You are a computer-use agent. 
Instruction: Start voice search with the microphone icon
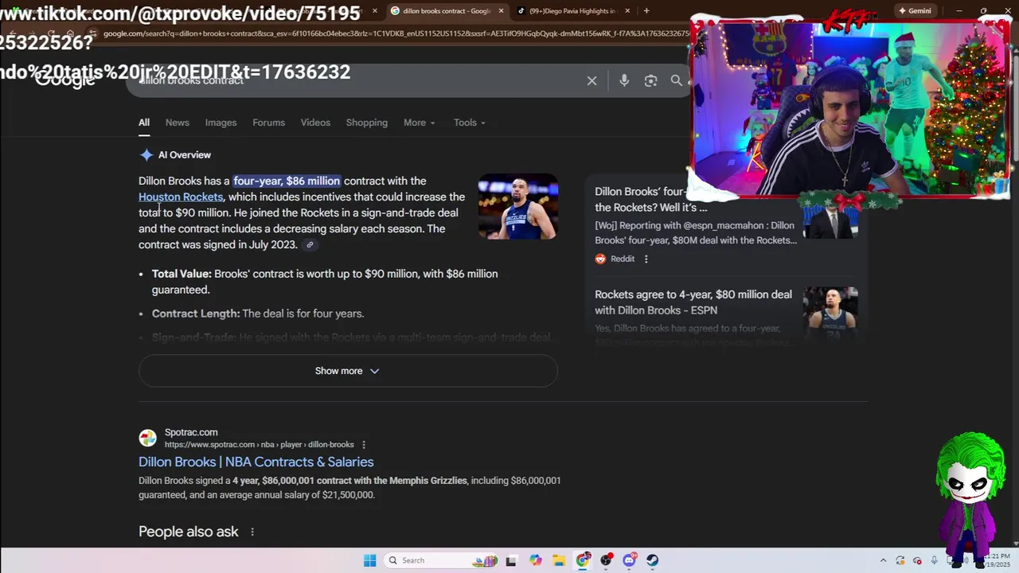(x=624, y=80)
